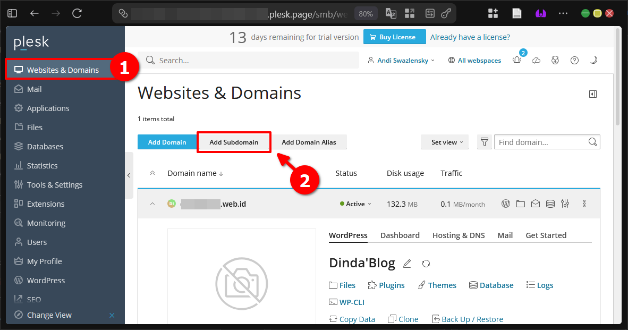628x330 pixels.
Task: Open the Database icon for the domain
Action: coord(550,204)
